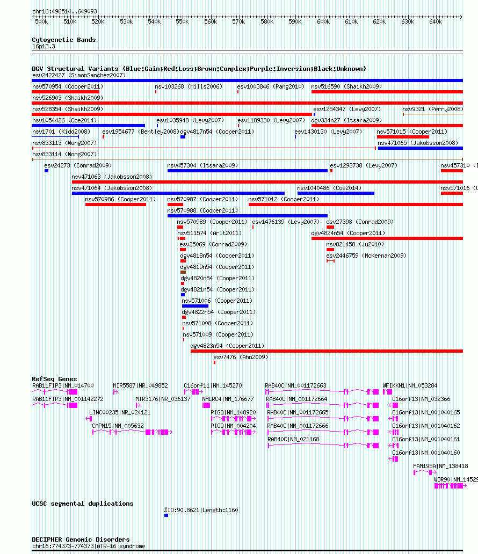Click esv1035948 (Levy2007) label

click(190, 120)
